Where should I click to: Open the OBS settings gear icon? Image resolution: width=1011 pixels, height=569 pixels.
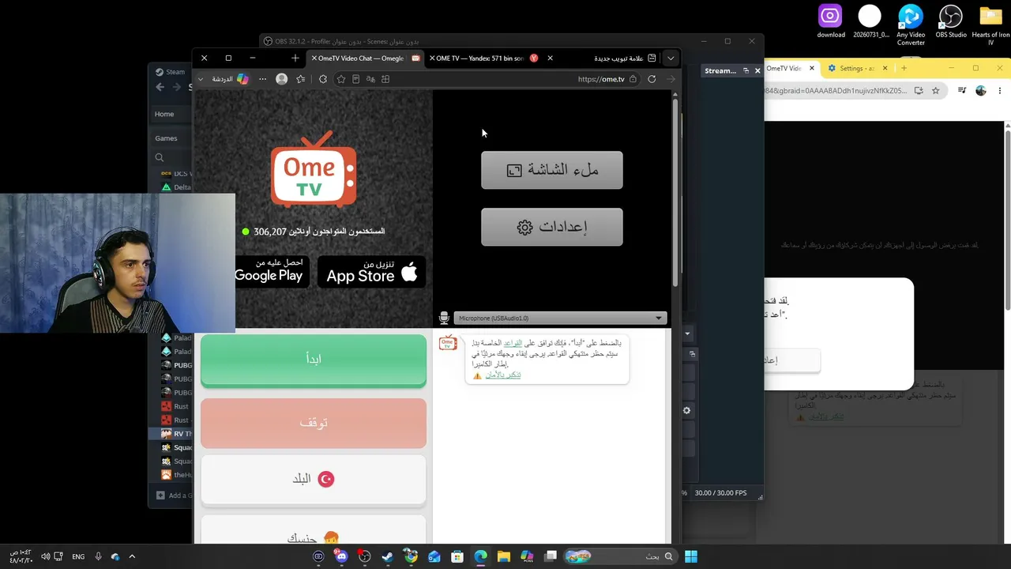tap(686, 410)
